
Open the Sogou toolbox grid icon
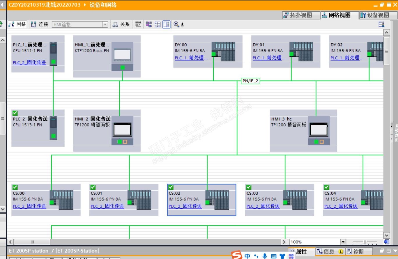(291, 256)
